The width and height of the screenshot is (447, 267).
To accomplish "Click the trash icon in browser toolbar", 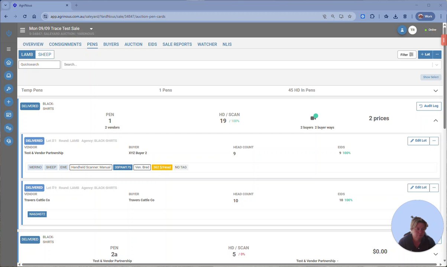I will coord(405,16).
